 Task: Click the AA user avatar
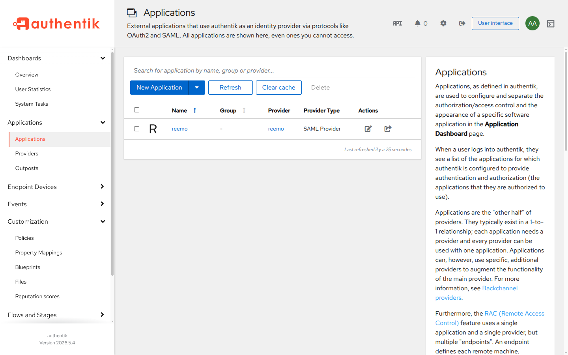pos(532,23)
